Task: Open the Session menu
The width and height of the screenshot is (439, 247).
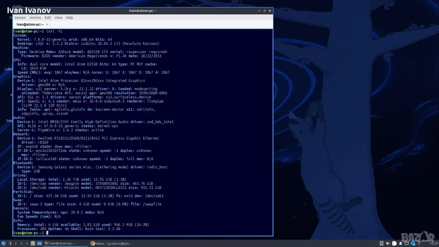Action: coord(20,17)
